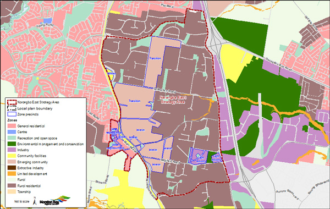
Task: Select the Centre blue legend swatch
Action: [12, 132]
